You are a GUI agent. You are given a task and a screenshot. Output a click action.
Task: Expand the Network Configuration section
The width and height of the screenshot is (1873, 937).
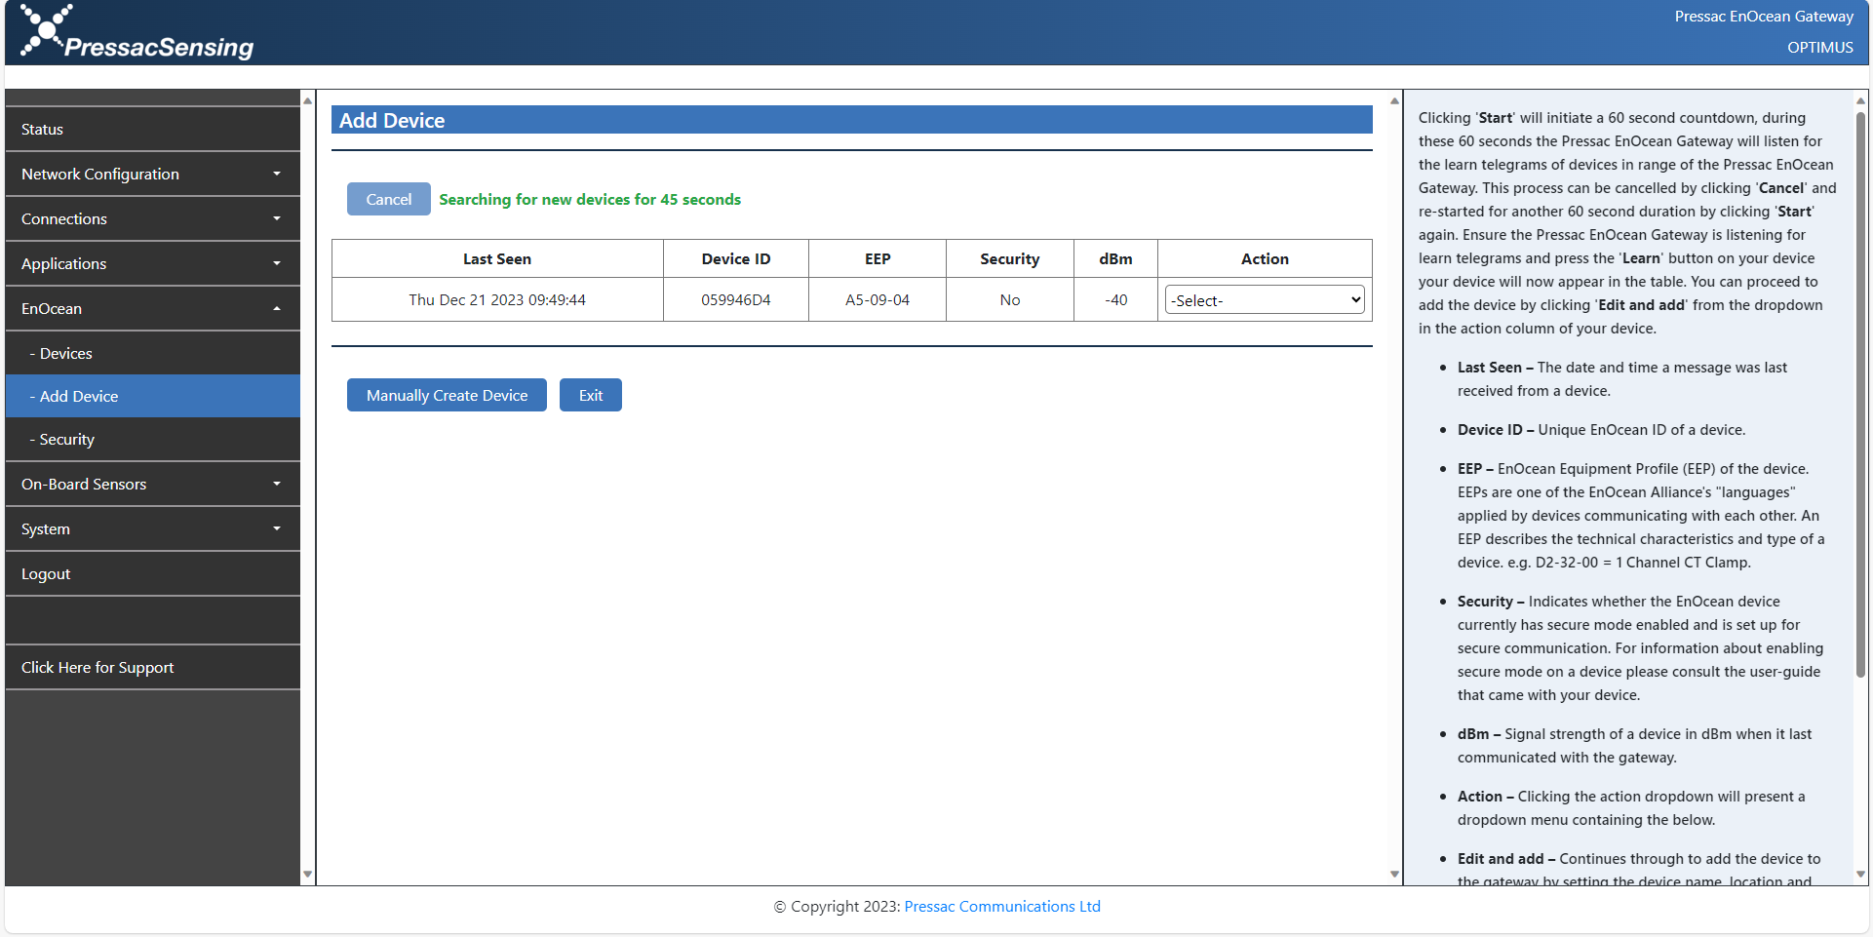(152, 174)
